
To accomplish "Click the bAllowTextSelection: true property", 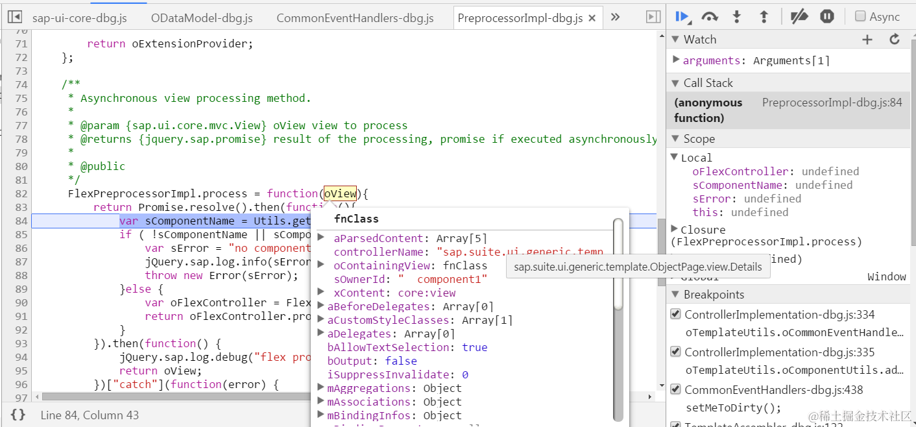I will click(408, 347).
